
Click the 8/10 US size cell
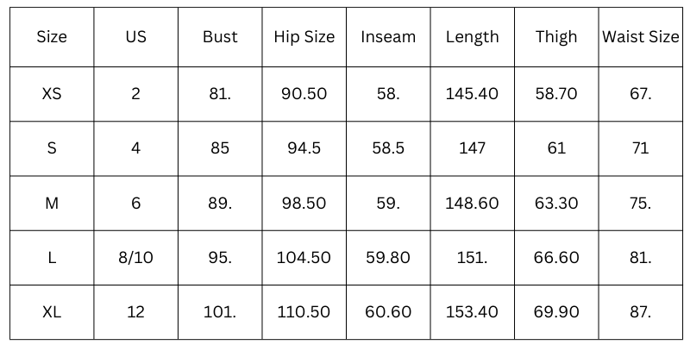point(135,257)
